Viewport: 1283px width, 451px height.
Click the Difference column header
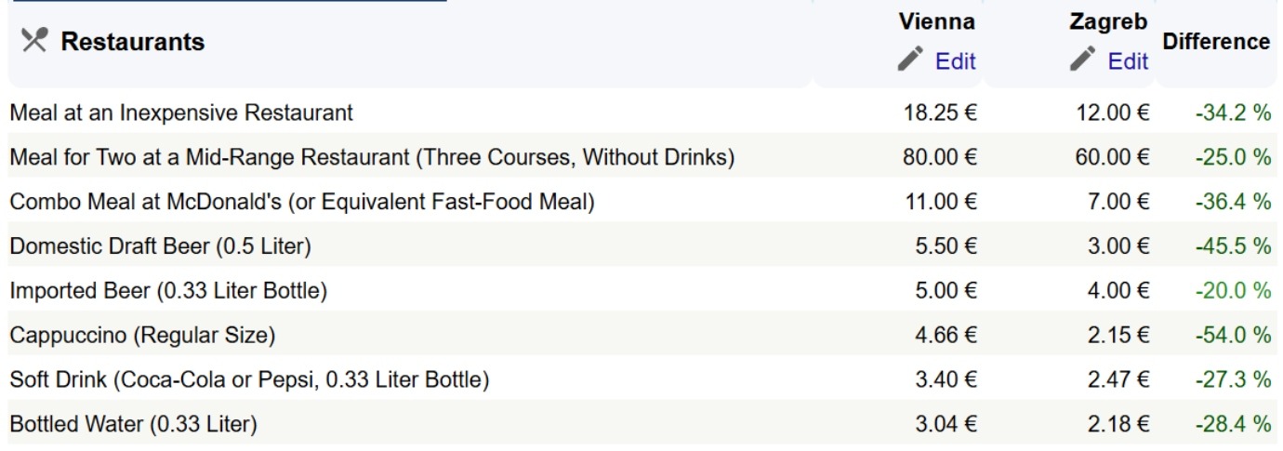[x=1216, y=42]
